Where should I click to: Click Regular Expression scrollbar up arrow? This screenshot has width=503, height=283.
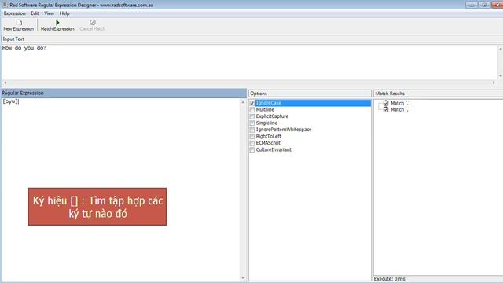point(243,102)
